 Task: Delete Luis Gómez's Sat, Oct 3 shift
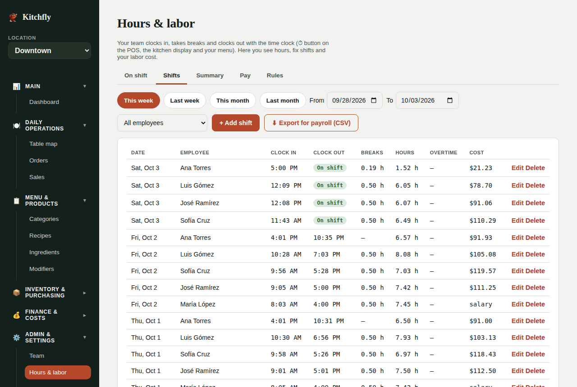click(535, 185)
